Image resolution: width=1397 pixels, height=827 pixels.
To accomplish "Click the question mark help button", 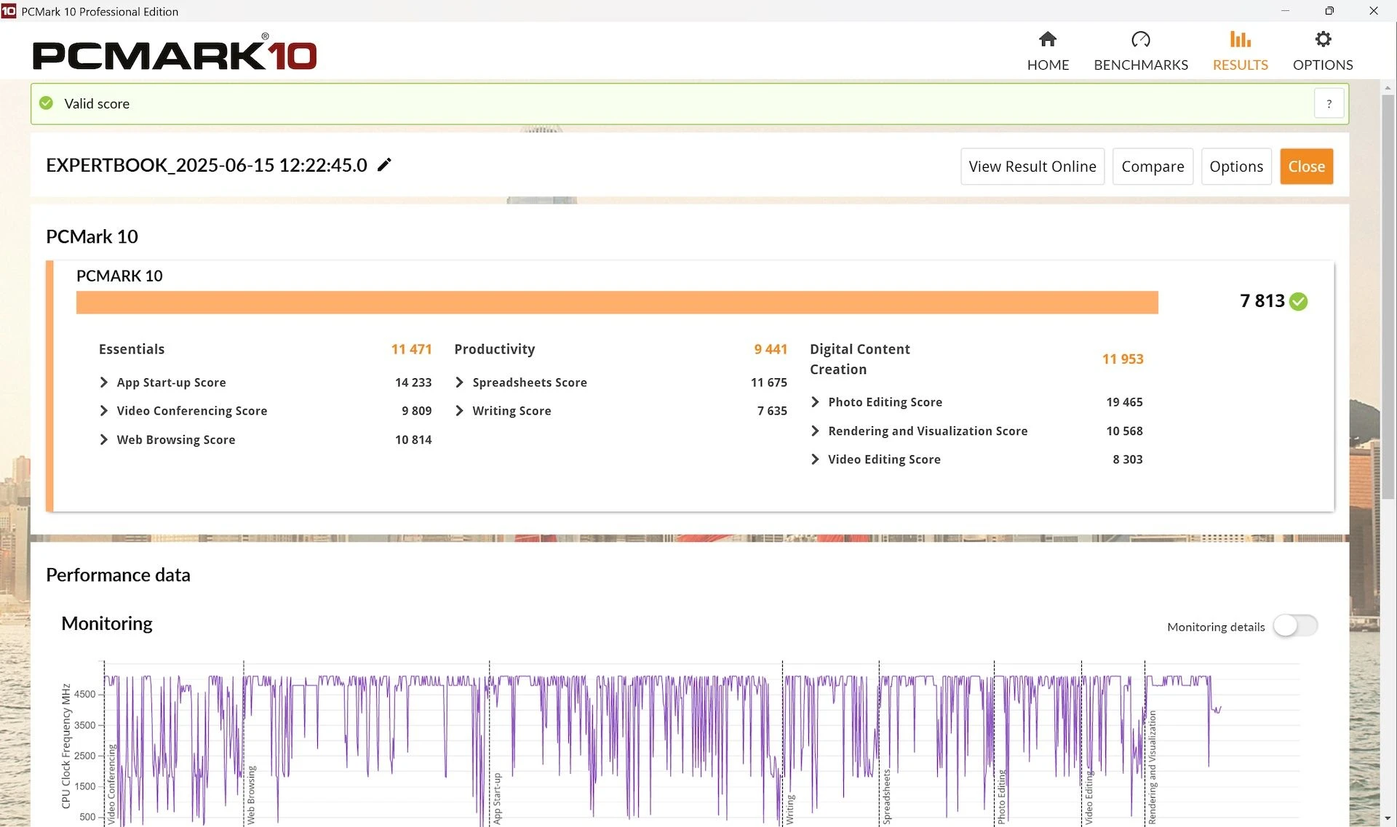I will [x=1329, y=103].
